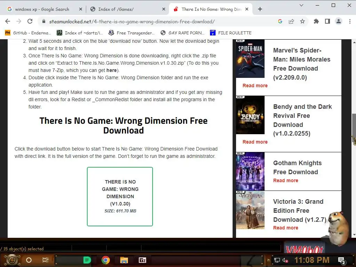
Task: Open the steampunk Start button
Action: (x=12, y=260)
